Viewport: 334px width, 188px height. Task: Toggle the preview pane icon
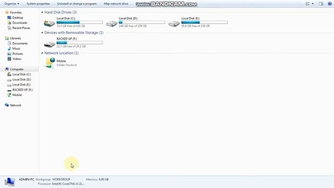point(321,4)
